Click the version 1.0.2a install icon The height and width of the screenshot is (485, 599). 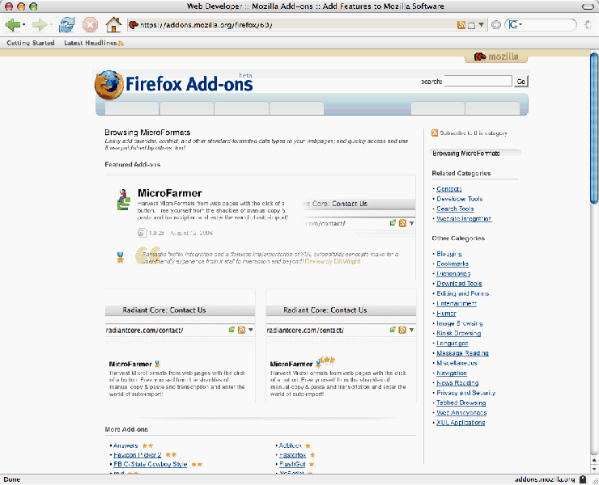click(142, 232)
